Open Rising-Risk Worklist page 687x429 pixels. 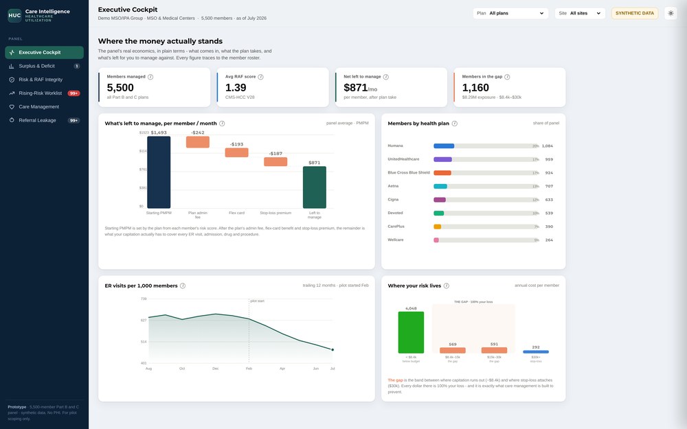44,93
